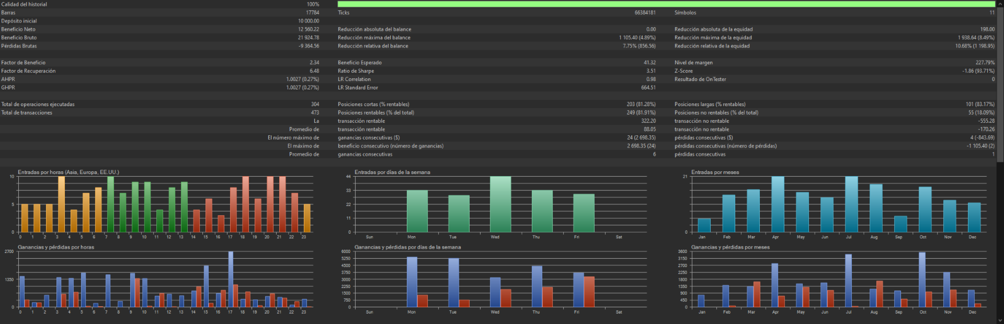Screen dimensions: 1004x324
Task: Select the average losing trade value '-170.26'
Action: [986, 130]
